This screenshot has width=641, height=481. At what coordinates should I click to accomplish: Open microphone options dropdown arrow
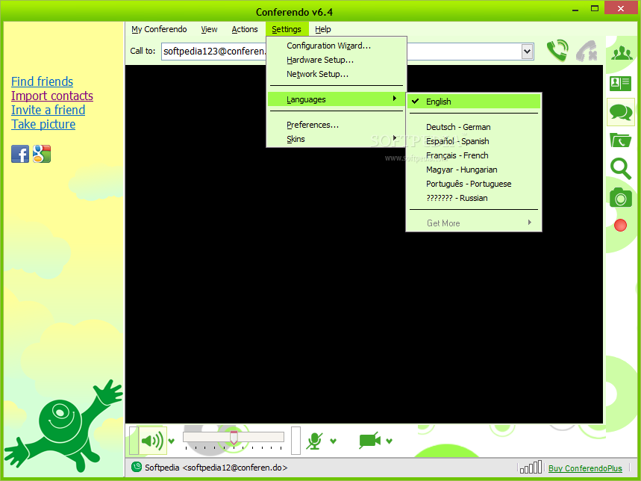point(333,441)
